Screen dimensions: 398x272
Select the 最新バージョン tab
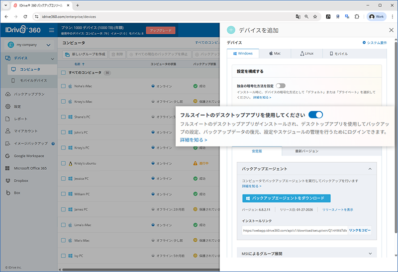click(306, 151)
